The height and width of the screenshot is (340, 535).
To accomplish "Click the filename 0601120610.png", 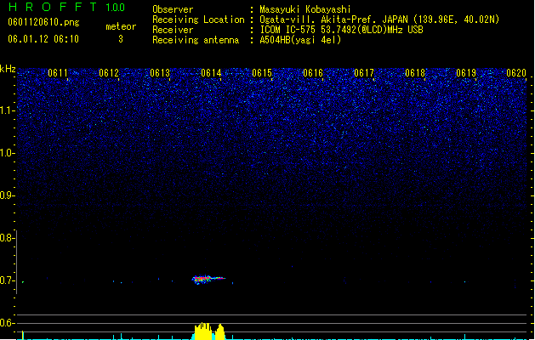I will [x=43, y=22].
